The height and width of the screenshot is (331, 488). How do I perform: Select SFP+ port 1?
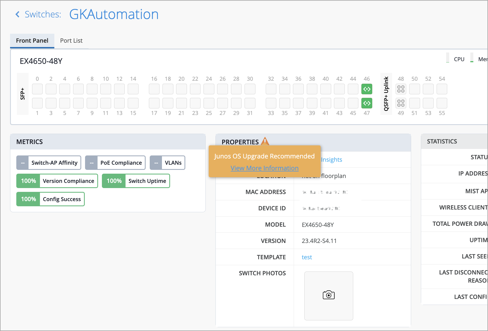37,103
